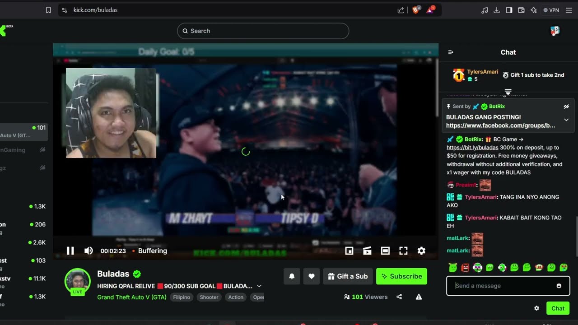This screenshot has height=325, width=578.
Task: Select the Action tag
Action: click(236, 297)
